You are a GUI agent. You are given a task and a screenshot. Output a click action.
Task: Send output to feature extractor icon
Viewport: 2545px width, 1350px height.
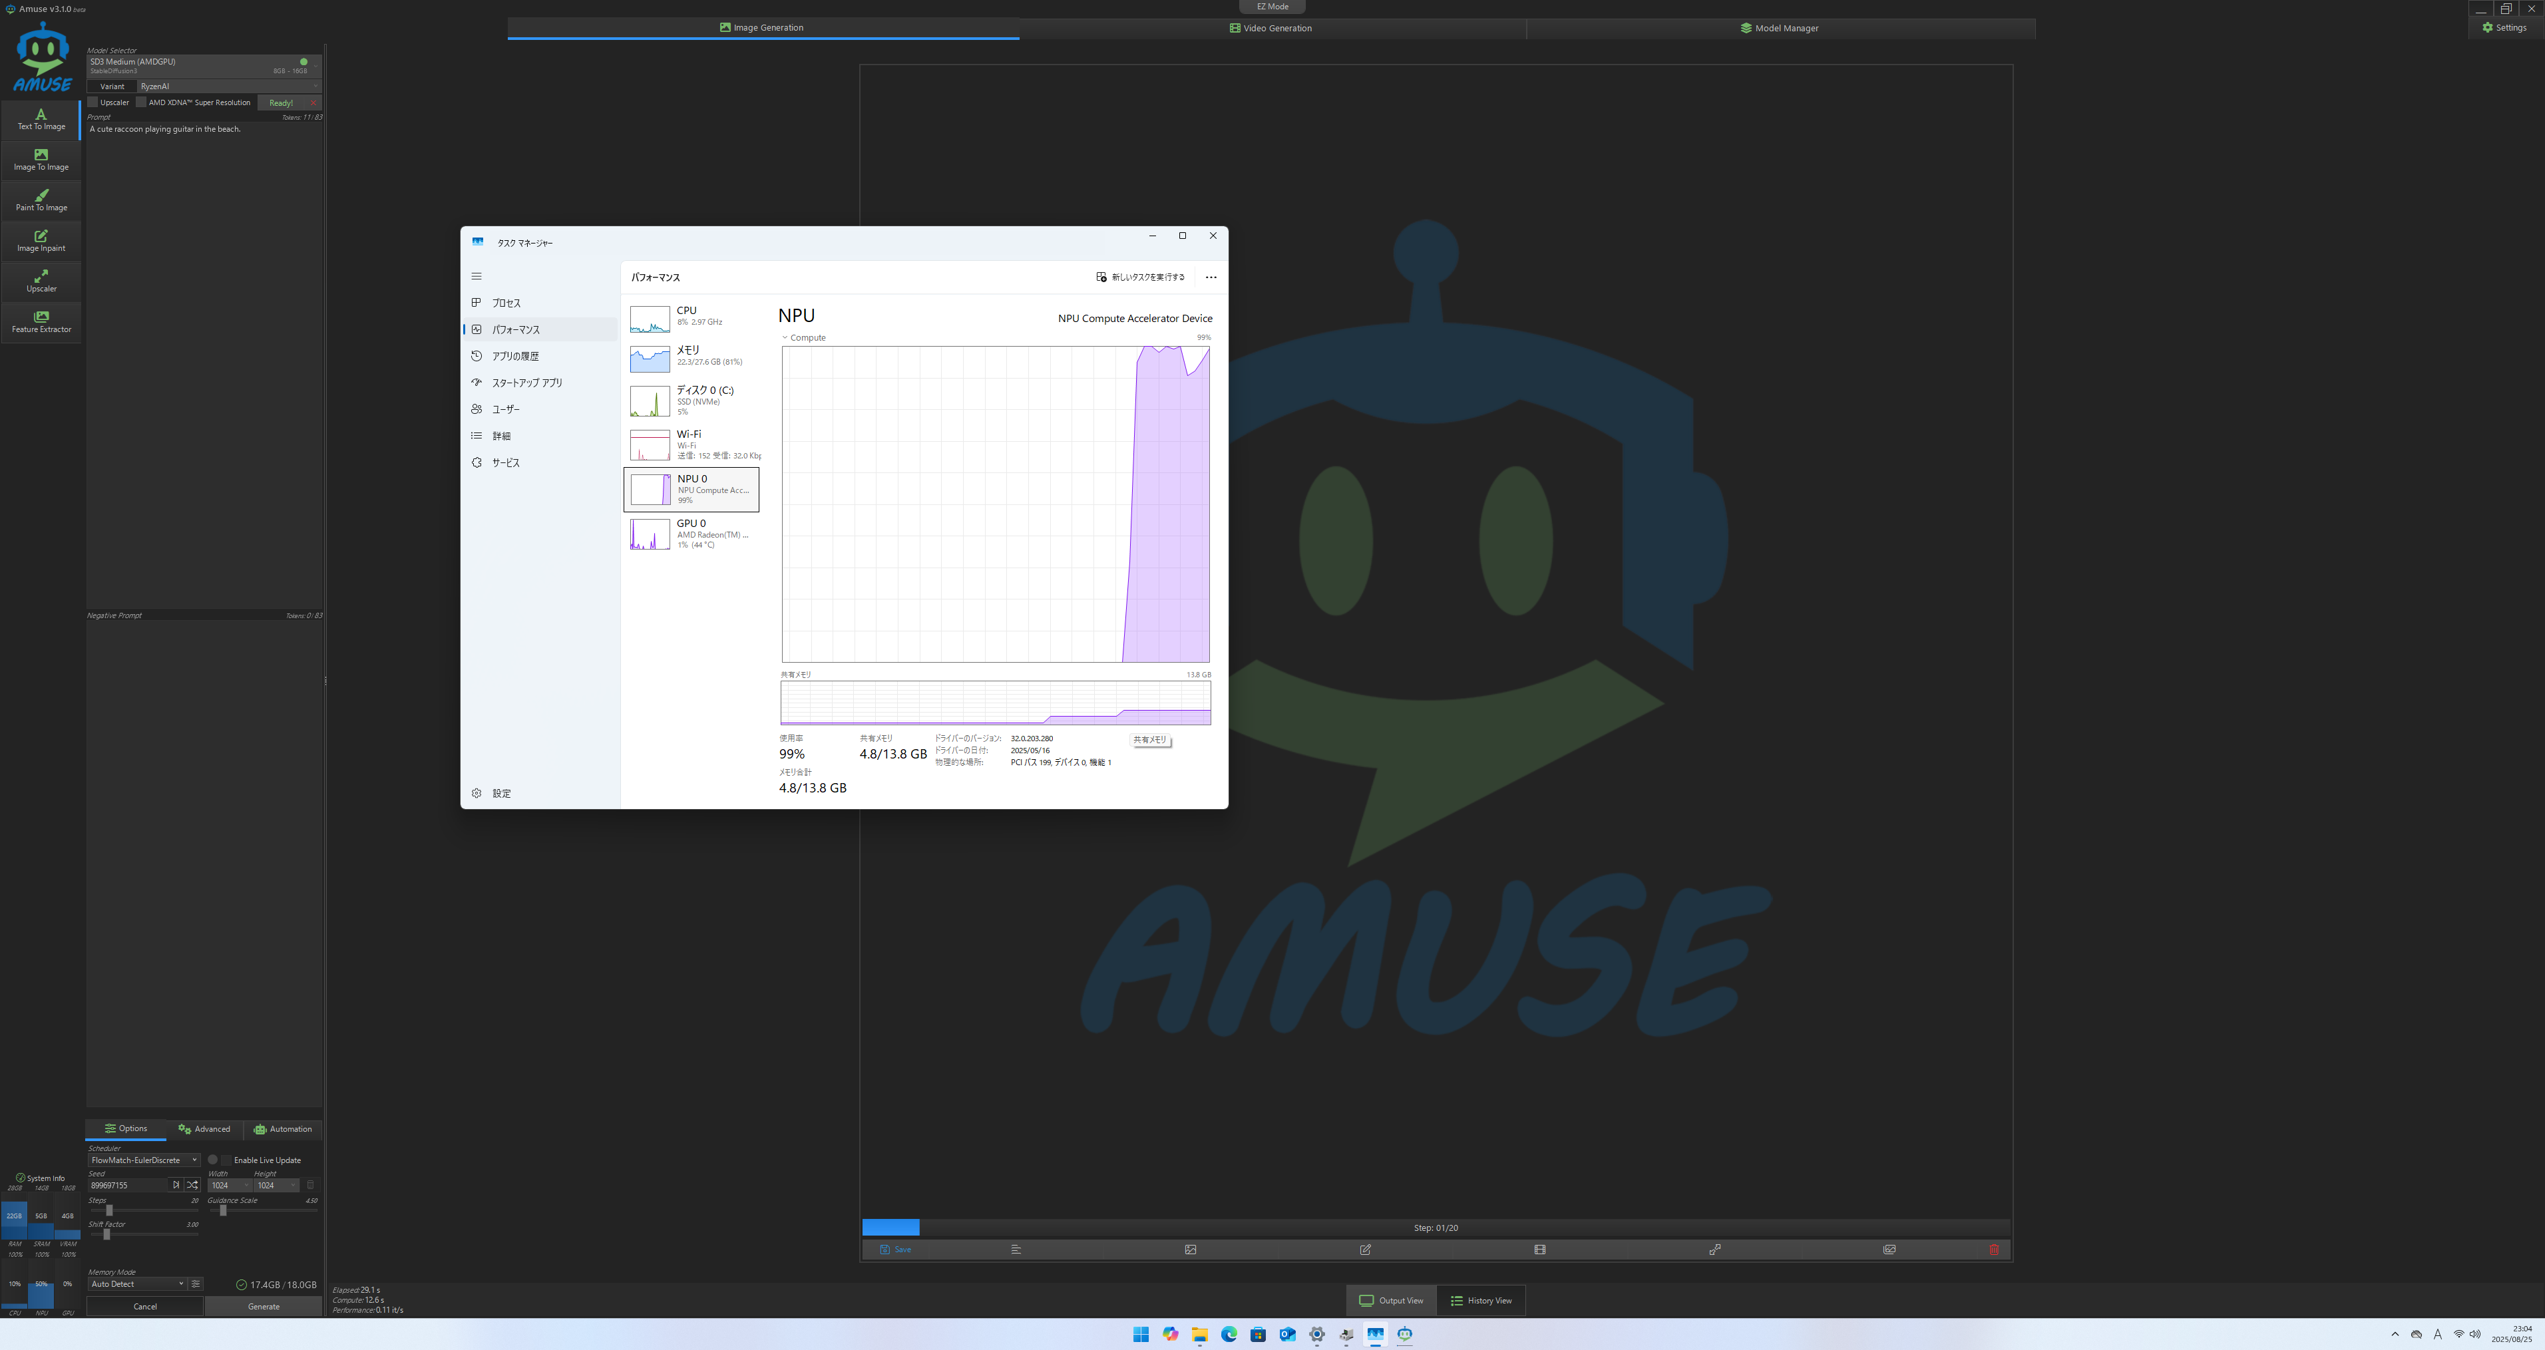[1889, 1250]
